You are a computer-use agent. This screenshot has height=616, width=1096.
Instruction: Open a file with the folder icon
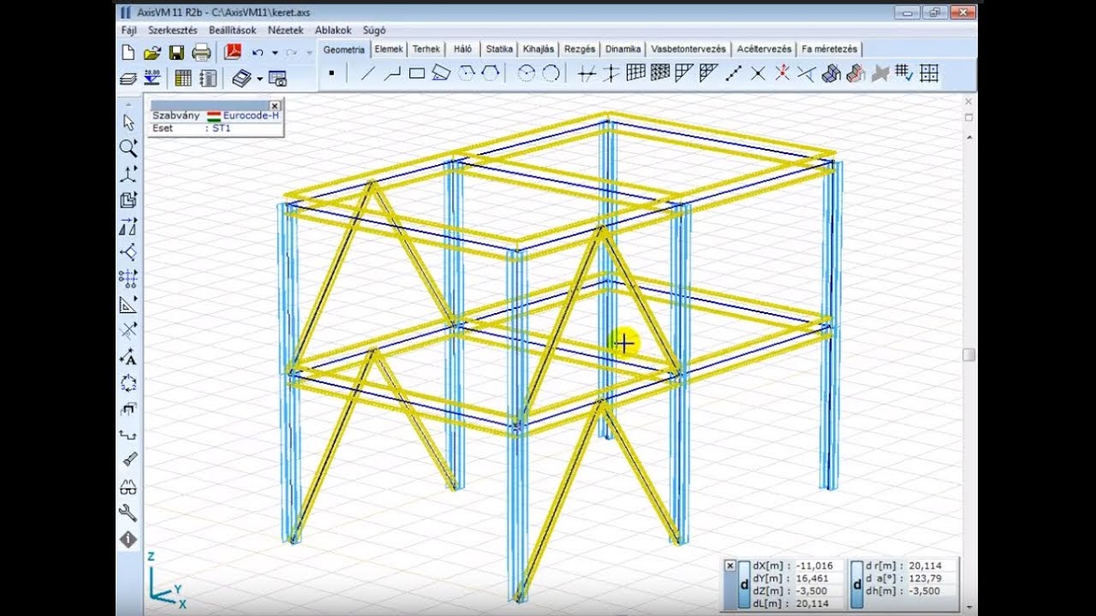(x=152, y=53)
